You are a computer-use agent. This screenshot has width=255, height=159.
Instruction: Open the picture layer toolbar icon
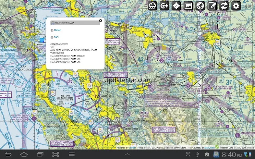click(x=188, y=6)
